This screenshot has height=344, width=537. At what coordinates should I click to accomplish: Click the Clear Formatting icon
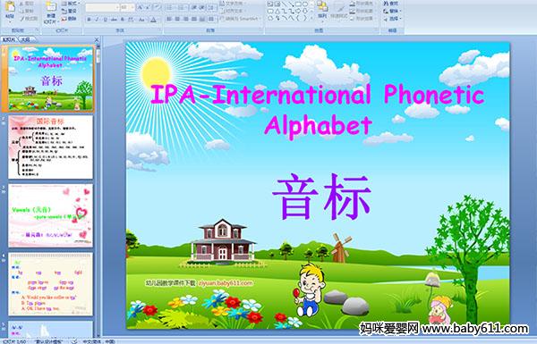click(158, 7)
